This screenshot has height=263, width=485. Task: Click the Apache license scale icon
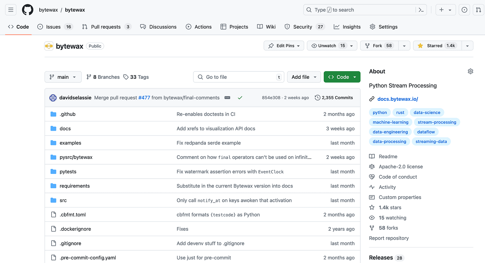tap(372, 167)
